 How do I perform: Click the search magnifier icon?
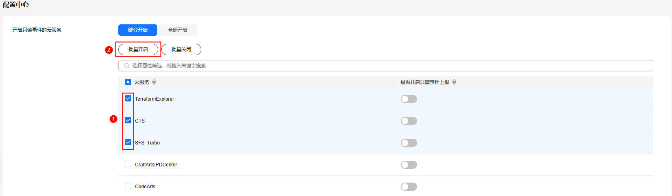pyautogui.click(x=126, y=66)
